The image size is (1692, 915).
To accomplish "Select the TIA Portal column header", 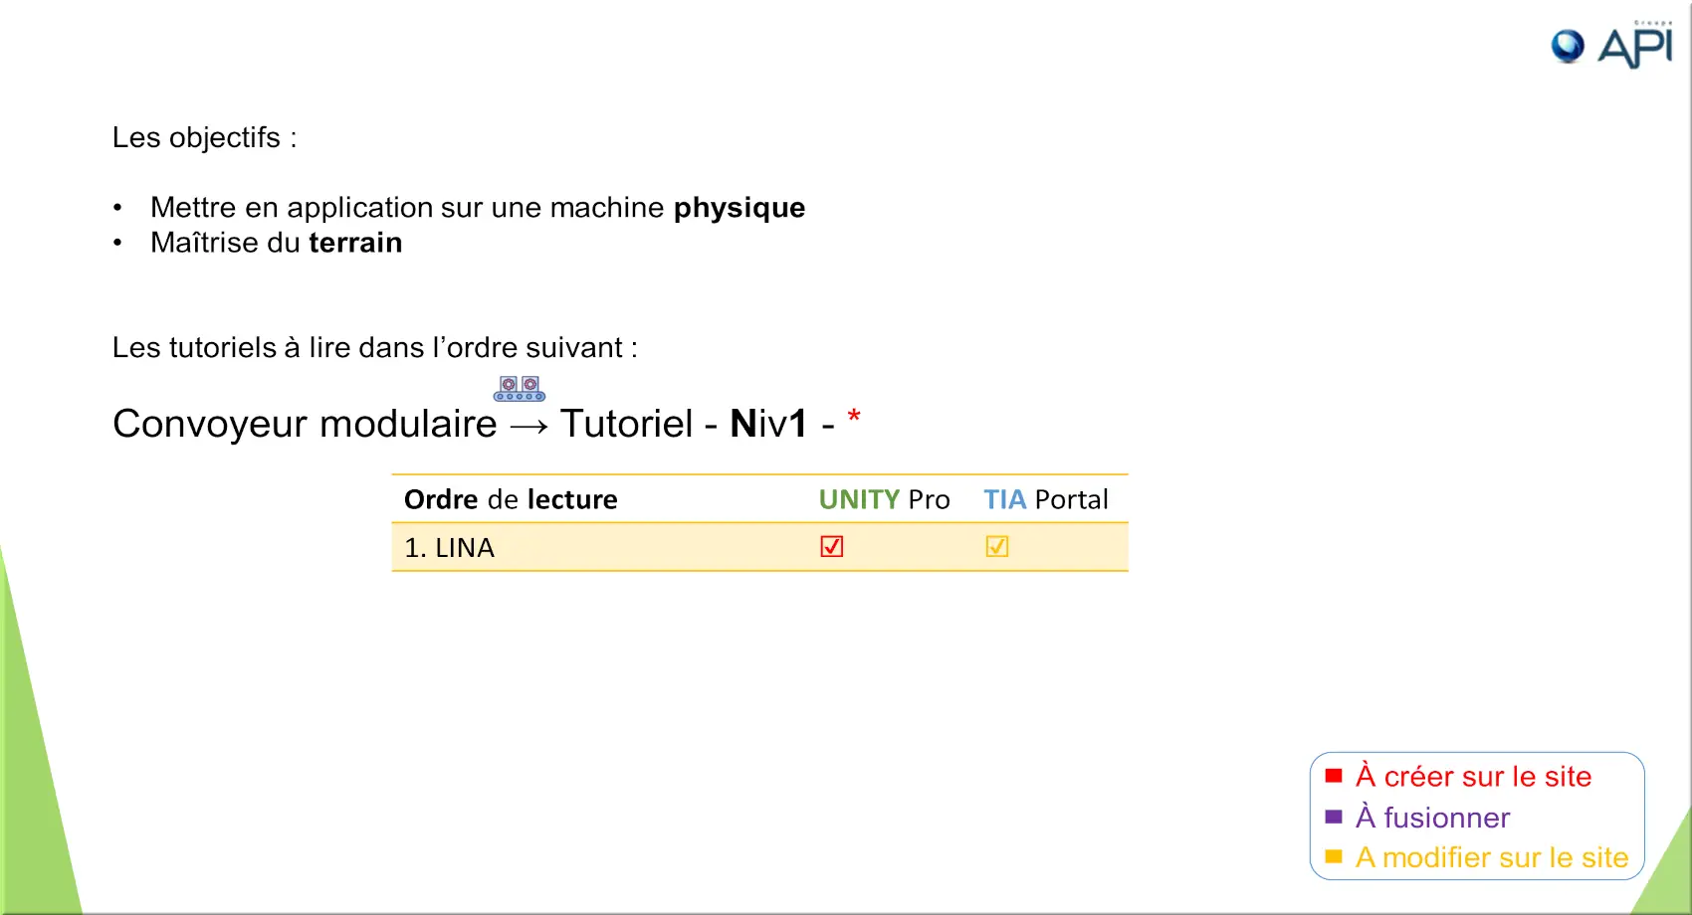I will [x=1045, y=499].
